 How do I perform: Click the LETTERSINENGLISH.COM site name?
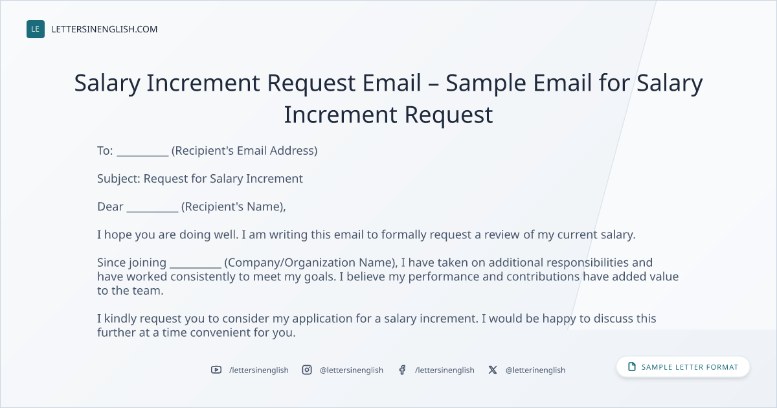104,29
